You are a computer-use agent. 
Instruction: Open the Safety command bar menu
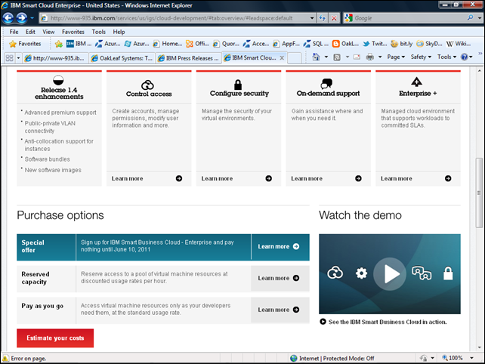click(x=421, y=57)
